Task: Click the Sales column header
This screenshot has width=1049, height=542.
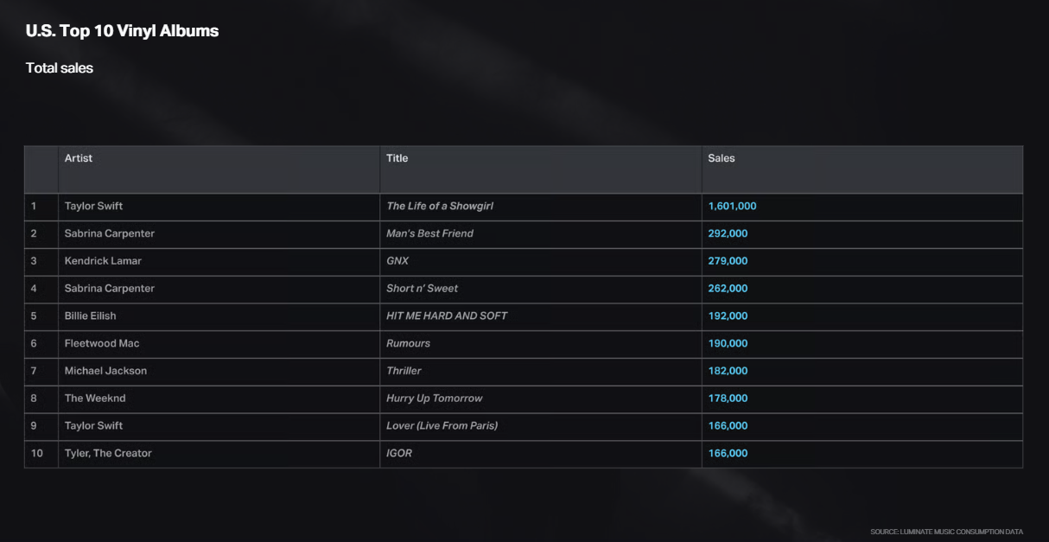Action: coord(722,158)
